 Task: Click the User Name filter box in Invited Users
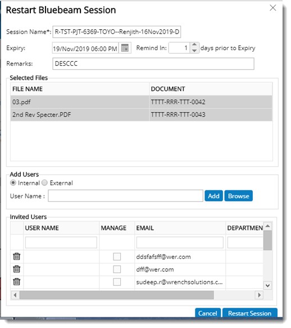(x=61, y=242)
